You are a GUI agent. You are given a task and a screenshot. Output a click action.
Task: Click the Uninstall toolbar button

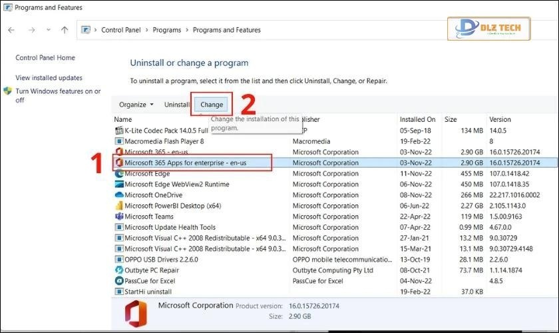click(177, 105)
